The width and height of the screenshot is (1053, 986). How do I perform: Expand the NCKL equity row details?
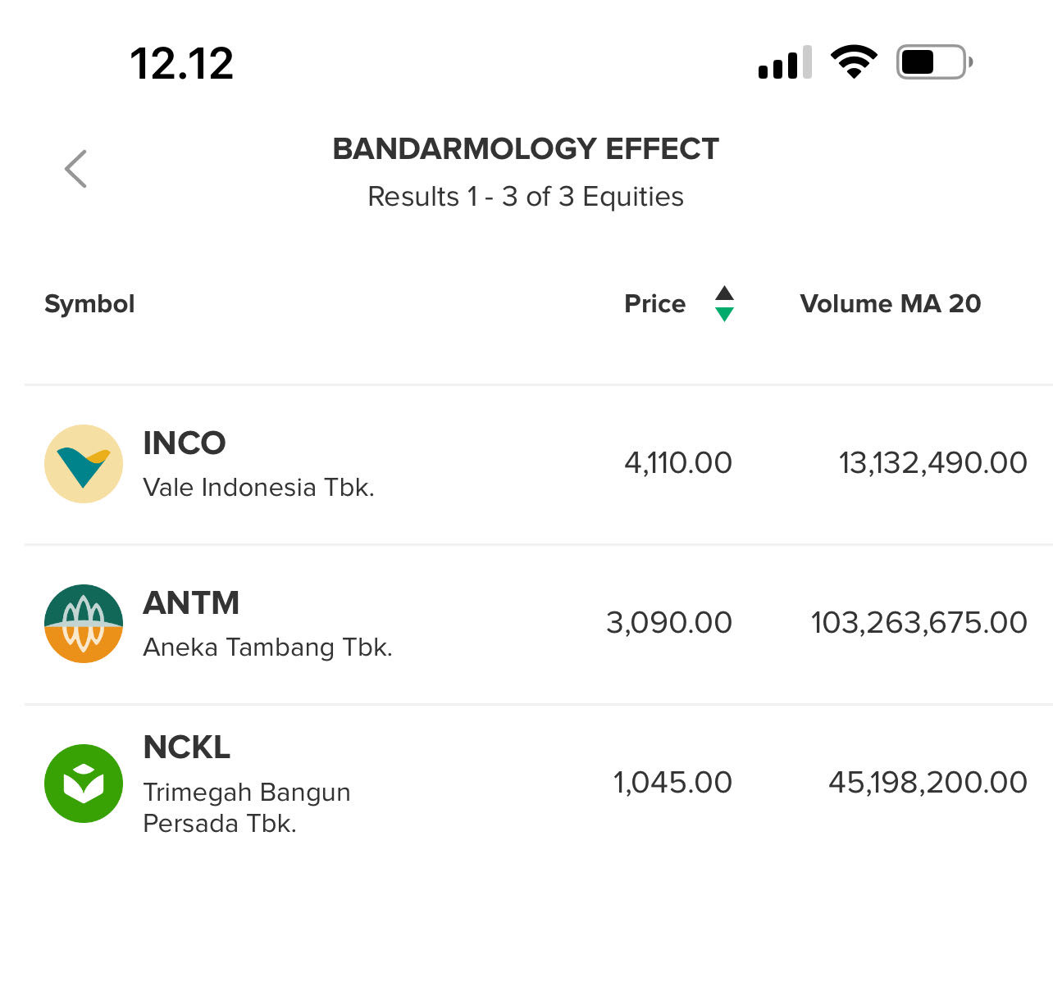(525, 783)
